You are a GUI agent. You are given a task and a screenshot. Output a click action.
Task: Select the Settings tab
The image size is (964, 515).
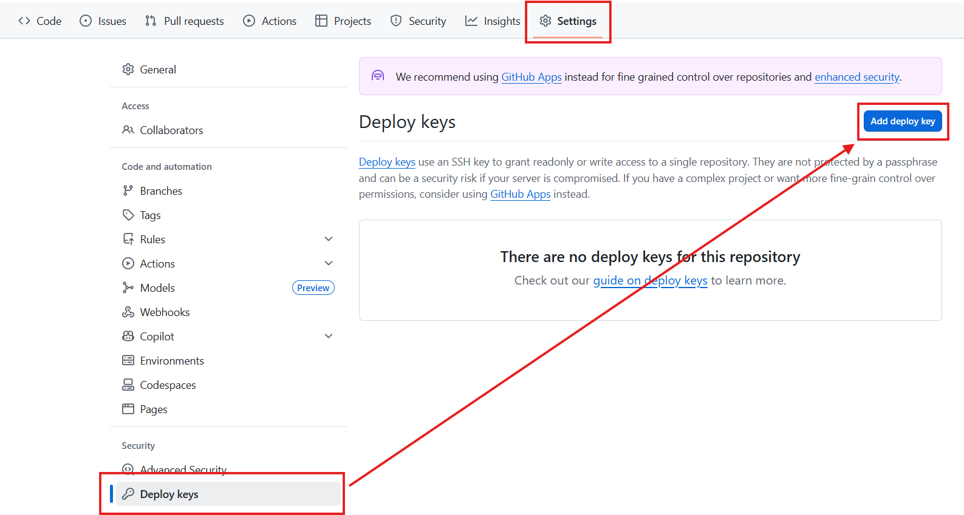[x=568, y=21]
